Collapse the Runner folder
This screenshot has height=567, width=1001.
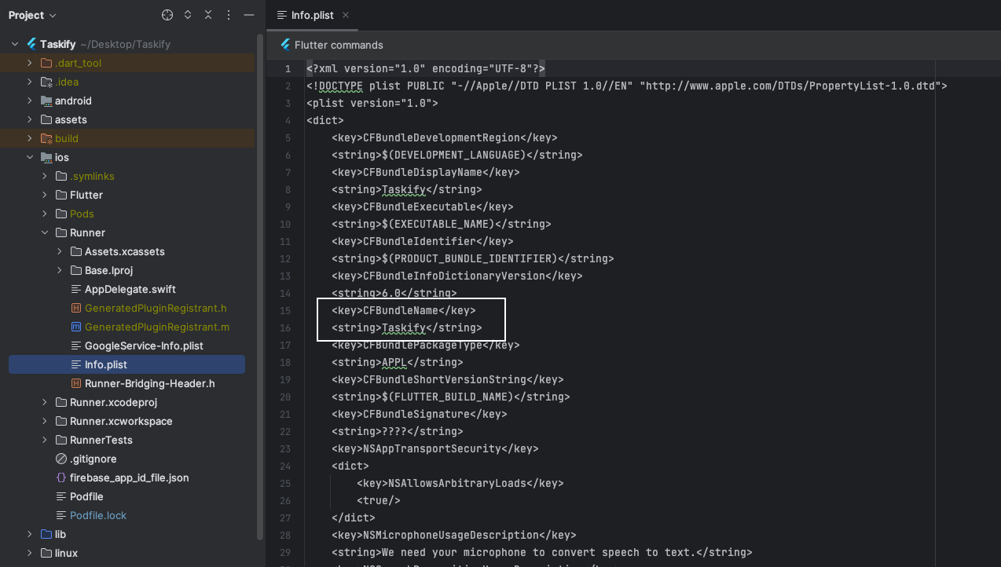(x=45, y=232)
